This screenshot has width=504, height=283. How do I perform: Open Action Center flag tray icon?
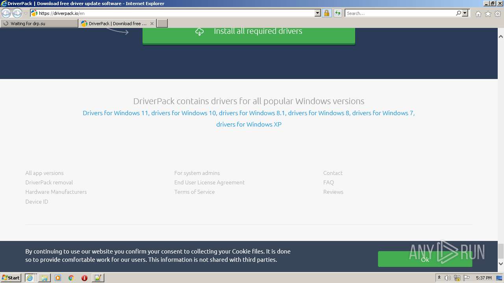point(467,278)
